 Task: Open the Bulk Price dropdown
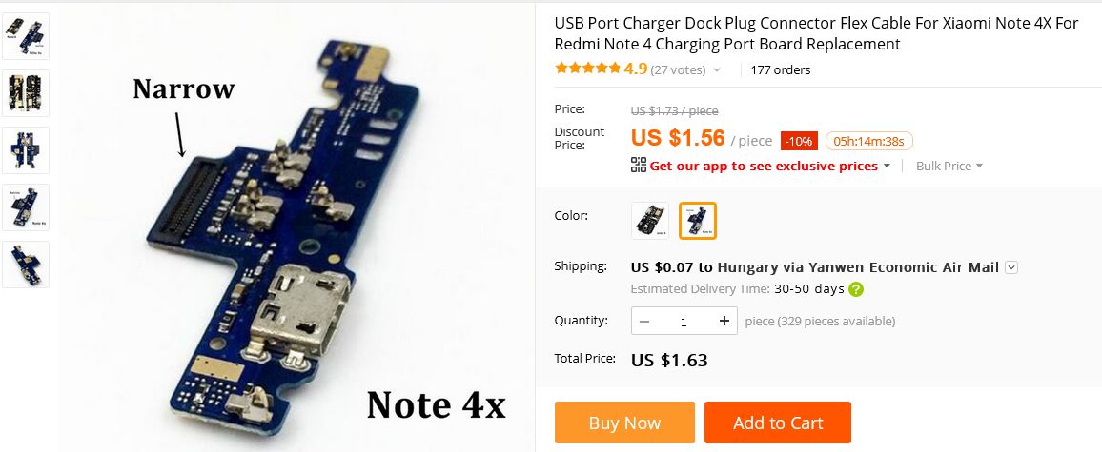pyautogui.click(x=949, y=166)
